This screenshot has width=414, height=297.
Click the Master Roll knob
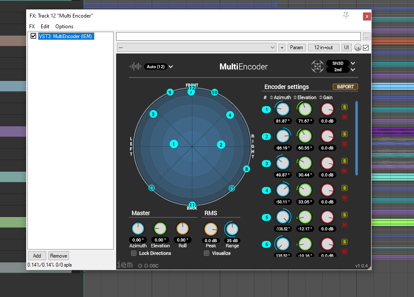tap(183, 229)
